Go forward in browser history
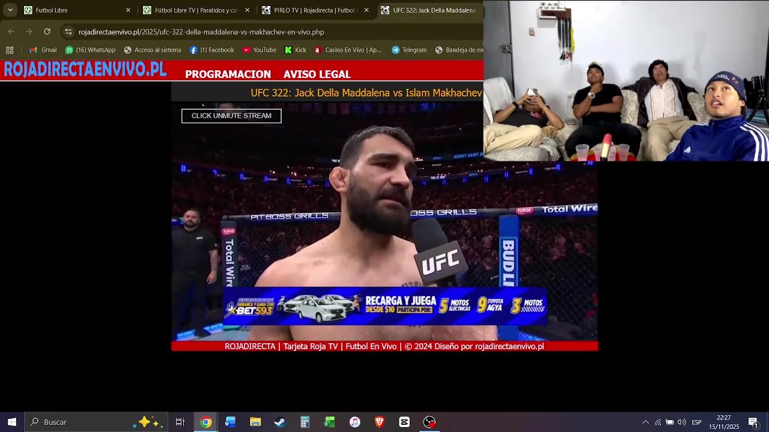This screenshot has height=432, width=769. (x=29, y=32)
